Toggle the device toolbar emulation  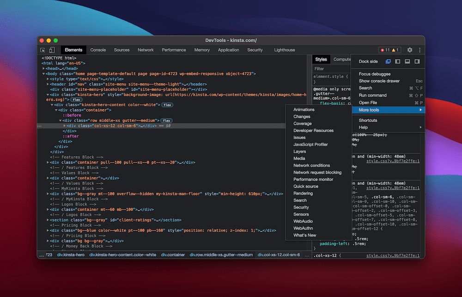click(51, 49)
